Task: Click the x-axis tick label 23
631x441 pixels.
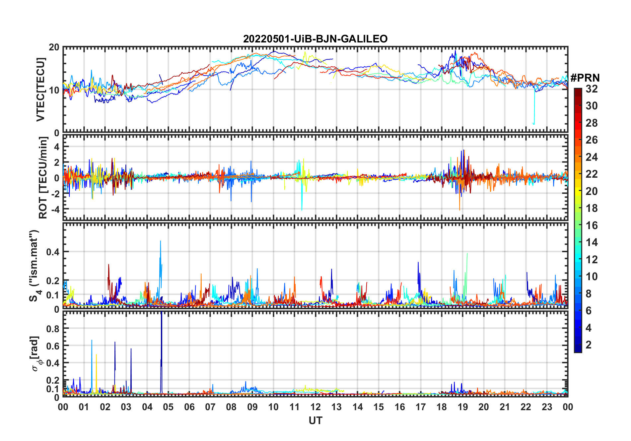Action: coord(547,407)
